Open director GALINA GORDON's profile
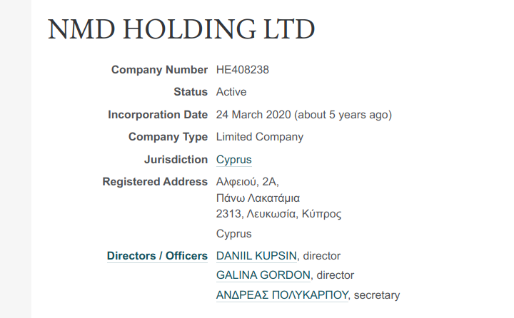 coord(263,275)
